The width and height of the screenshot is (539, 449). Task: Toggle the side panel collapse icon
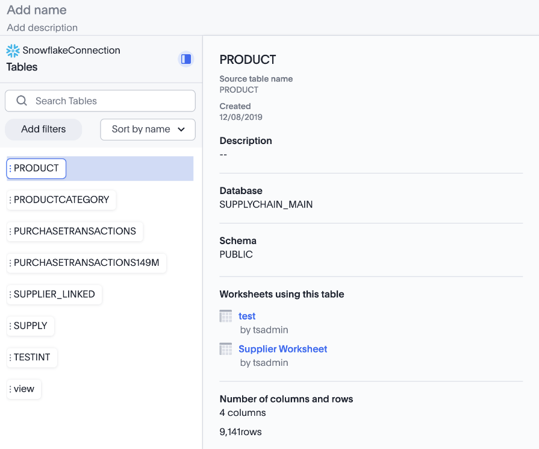click(186, 59)
